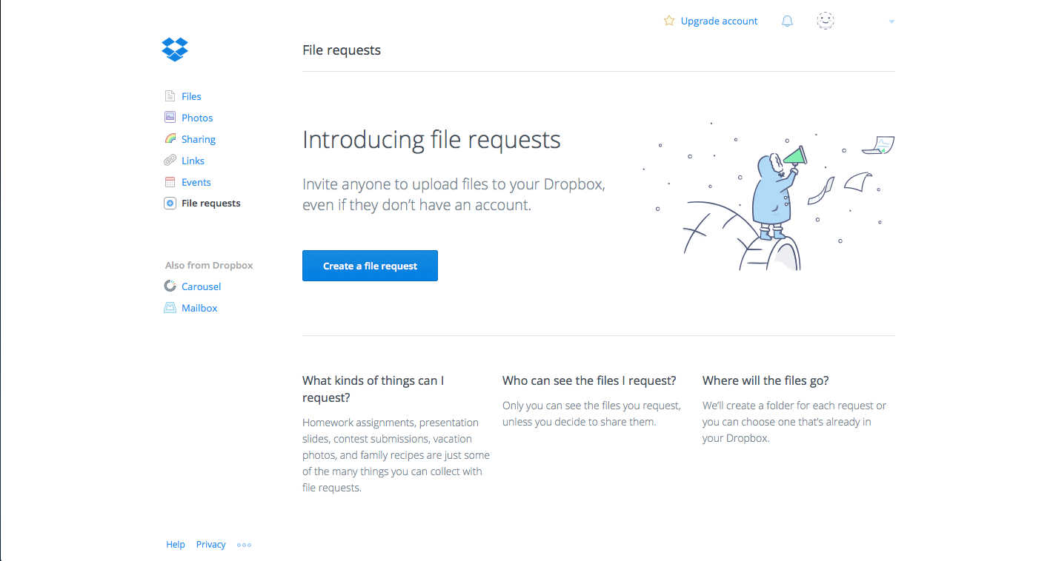Click the Privacy link in footer
This screenshot has height=561, width=1056.
coord(210,544)
